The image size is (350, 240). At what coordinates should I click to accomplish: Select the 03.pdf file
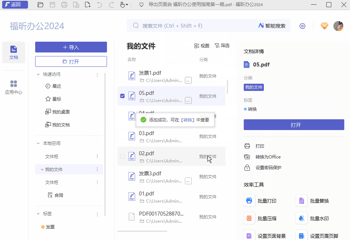(172, 136)
